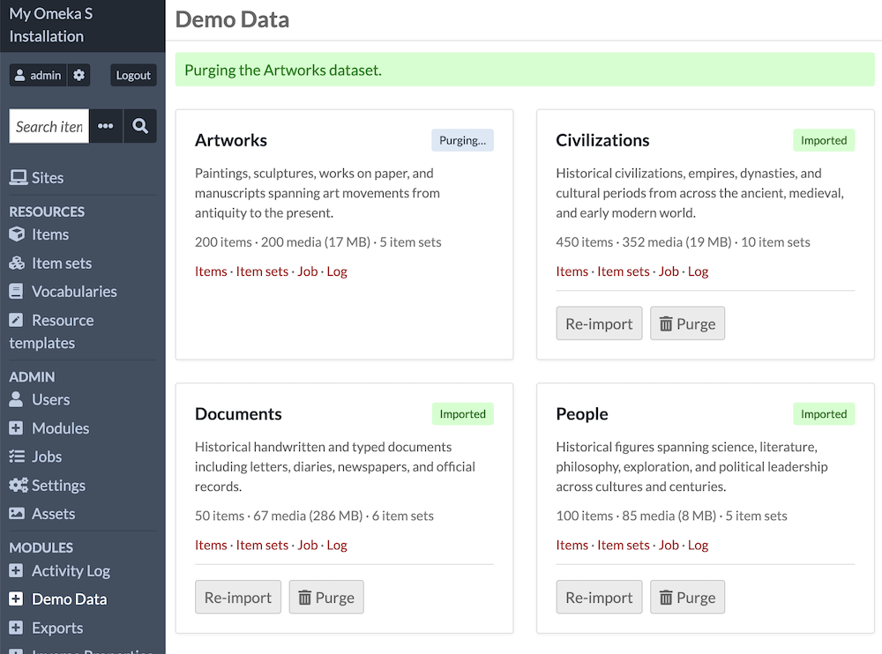Click the Sites monitor icon
The image size is (882, 654).
(x=18, y=178)
